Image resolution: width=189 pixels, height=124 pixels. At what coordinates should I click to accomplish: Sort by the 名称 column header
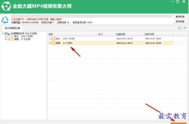click(x=73, y=34)
